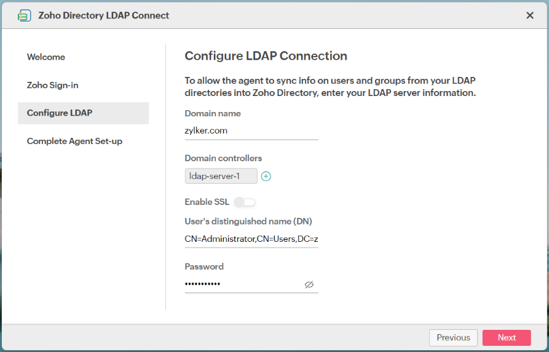
Task: Jump to Complete Agent Set-up step
Action: [x=74, y=142]
